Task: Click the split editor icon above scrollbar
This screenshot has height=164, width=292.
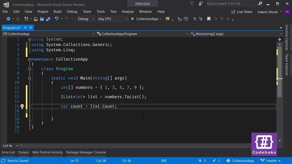Action: tap(280, 40)
